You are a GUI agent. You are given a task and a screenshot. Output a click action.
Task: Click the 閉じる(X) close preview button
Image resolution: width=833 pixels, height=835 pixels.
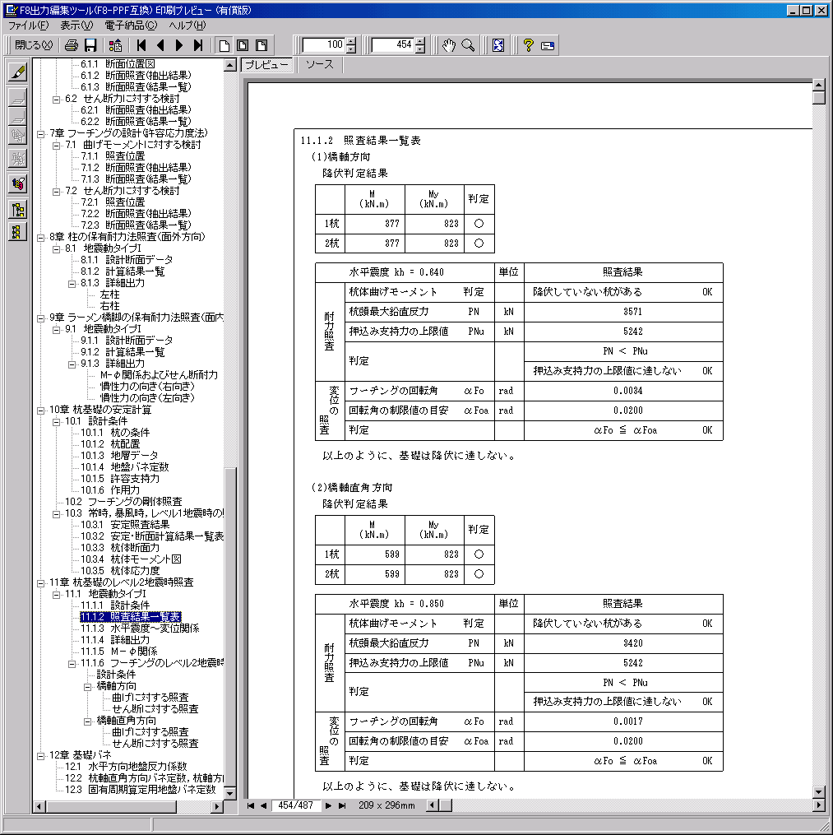[34, 45]
